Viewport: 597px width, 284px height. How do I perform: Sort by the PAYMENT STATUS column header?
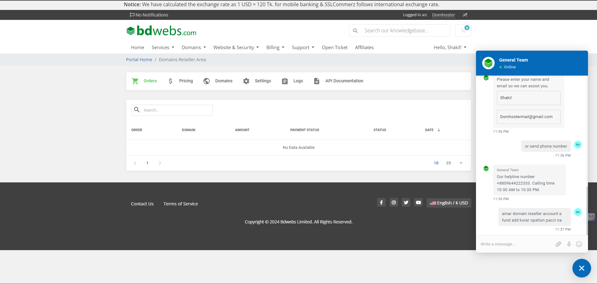[305, 130]
